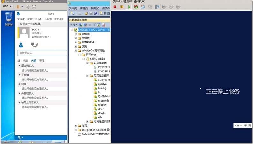Collapse the 外部联系人 group
Screen dimensions: 253x144
19,93
